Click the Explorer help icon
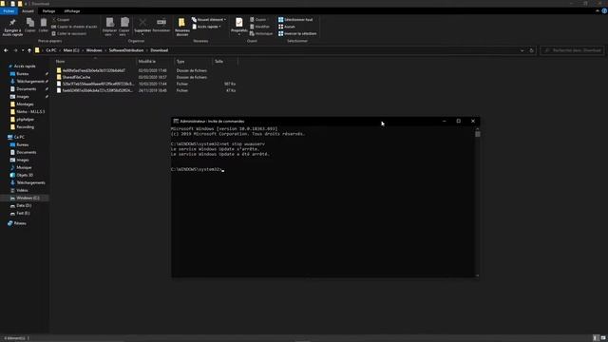 (604, 10)
